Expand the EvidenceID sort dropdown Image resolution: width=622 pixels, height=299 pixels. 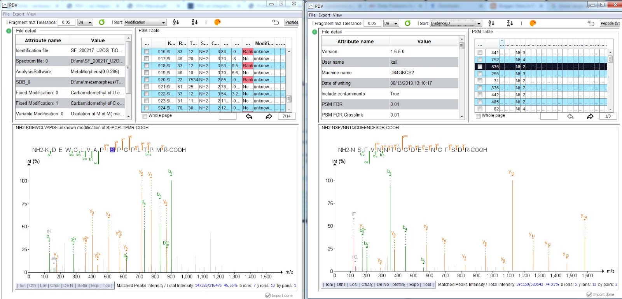[x=479, y=23]
